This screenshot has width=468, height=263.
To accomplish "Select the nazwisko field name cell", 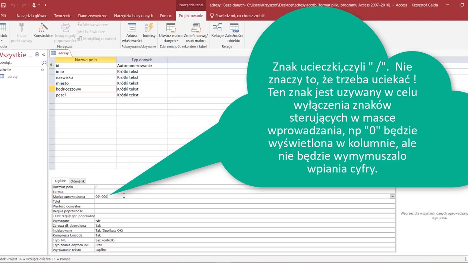I will click(x=86, y=77).
